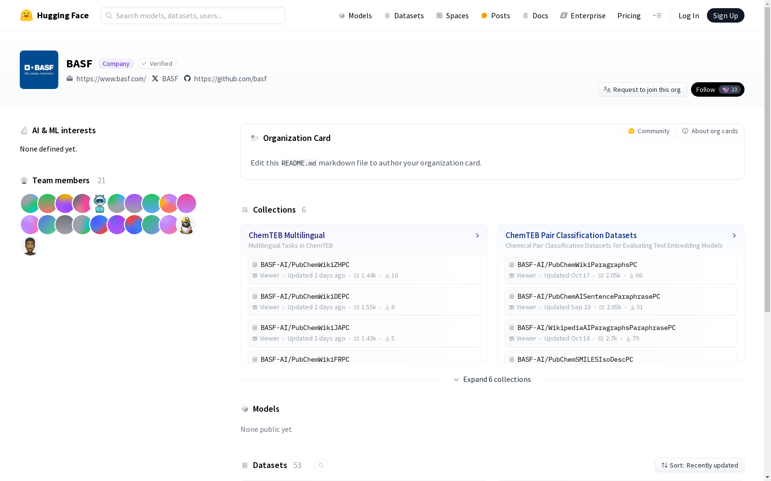Screen dimensions: 771x481
Task: Open About org cards
Action: [710, 131]
